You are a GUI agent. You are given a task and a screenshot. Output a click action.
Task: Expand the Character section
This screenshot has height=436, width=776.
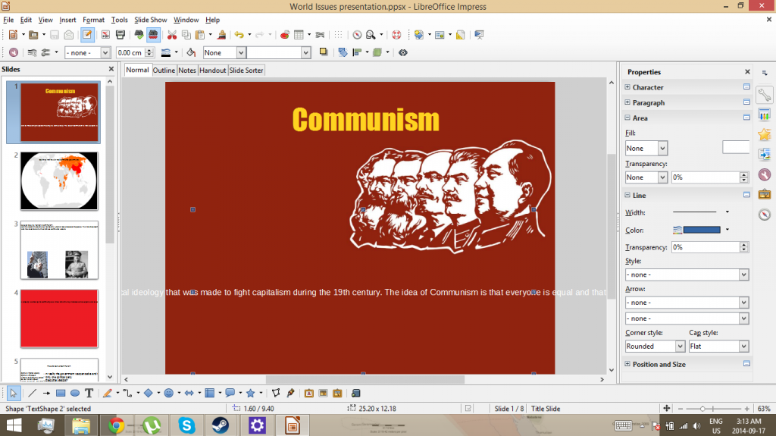[x=627, y=87]
